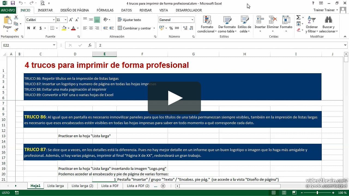The width and height of the screenshot is (349, 196).
Task: Adjust the zoom slider in status bar
Action: [x=317, y=193]
